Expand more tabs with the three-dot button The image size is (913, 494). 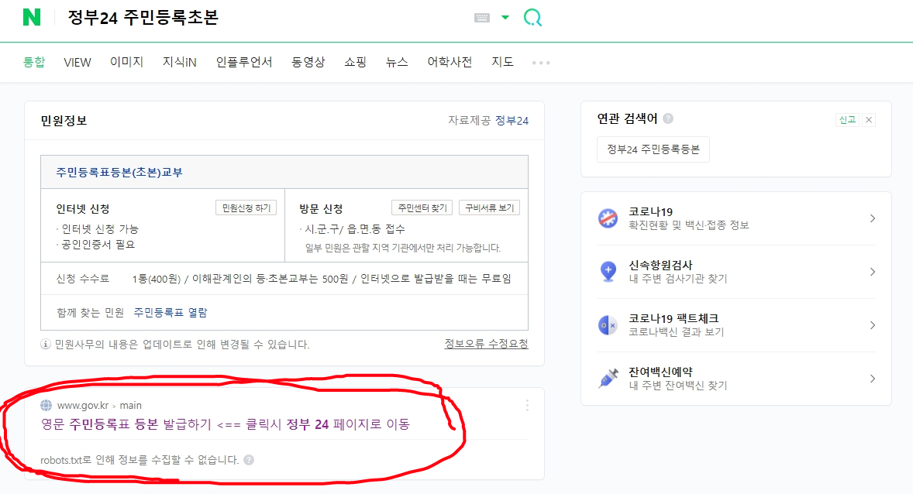[x=541, y=62]
